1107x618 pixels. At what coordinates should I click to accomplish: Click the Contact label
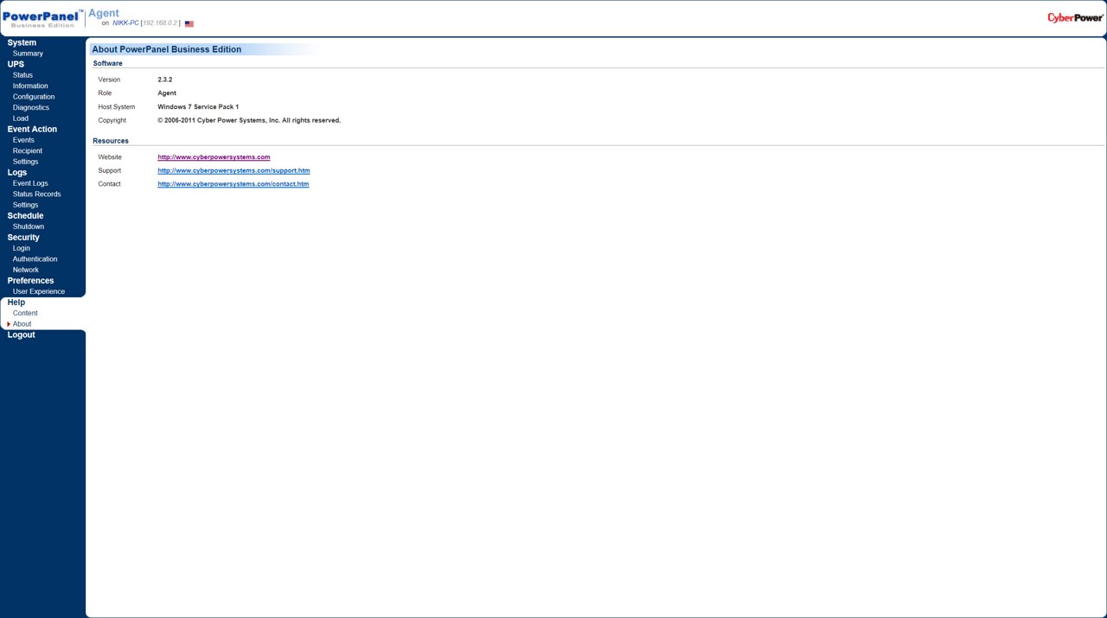point(110,184)
